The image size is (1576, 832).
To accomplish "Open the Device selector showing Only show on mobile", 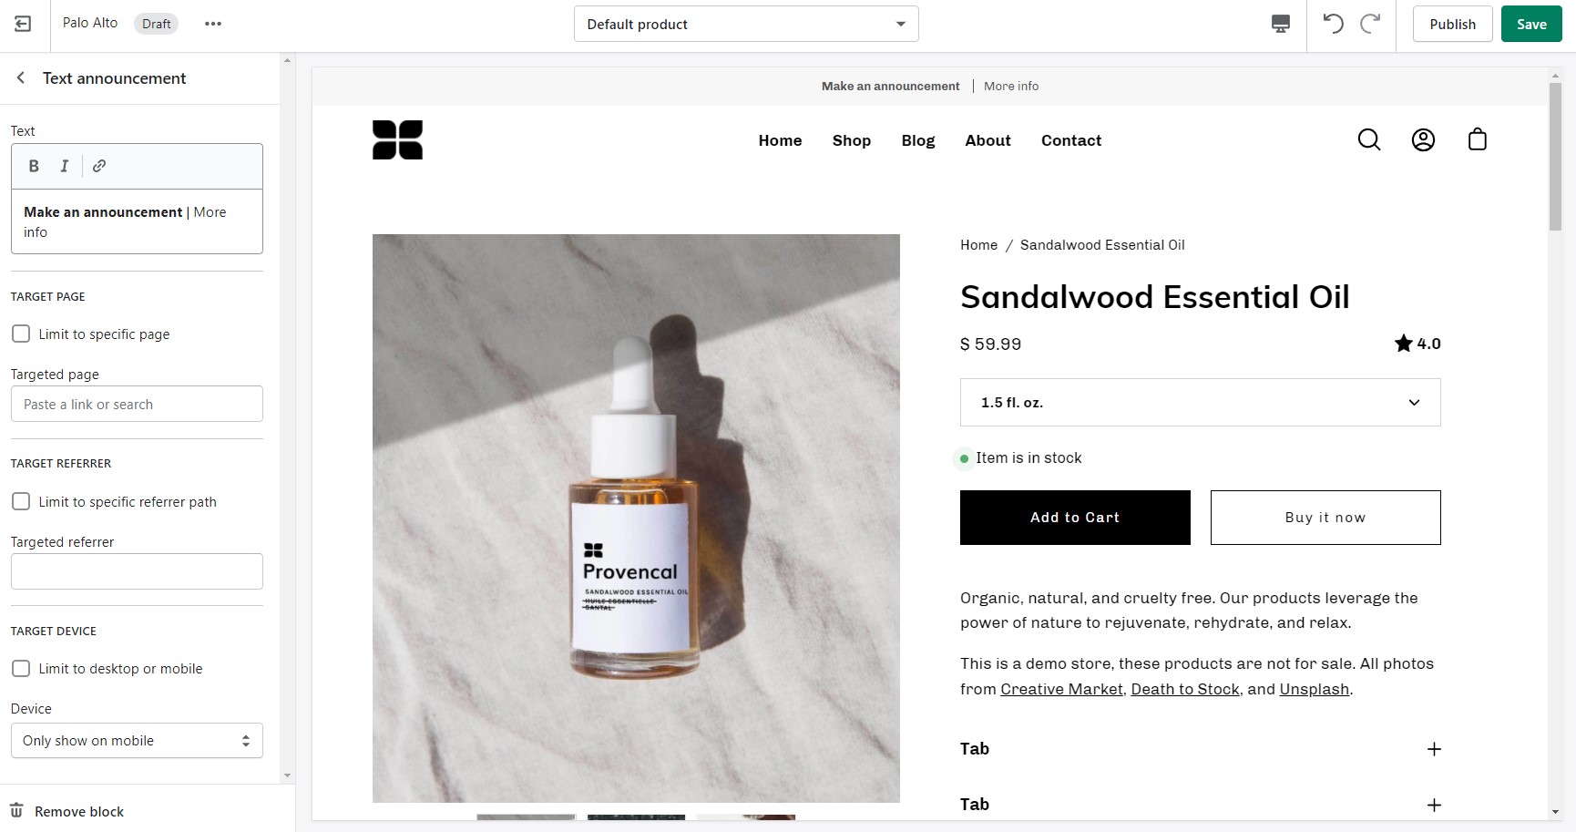I will 137,741.
